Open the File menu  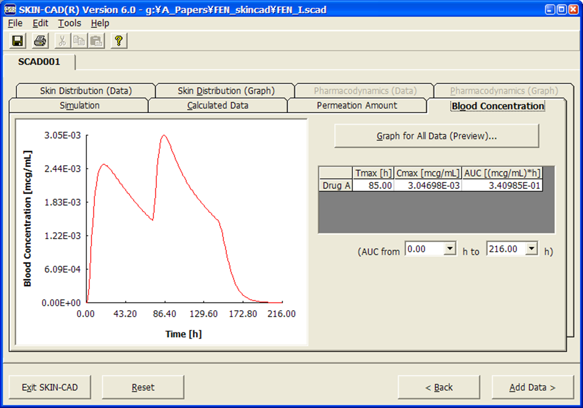pos(15,23)
